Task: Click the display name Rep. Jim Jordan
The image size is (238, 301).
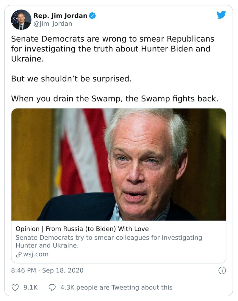Action: (61, 15)
